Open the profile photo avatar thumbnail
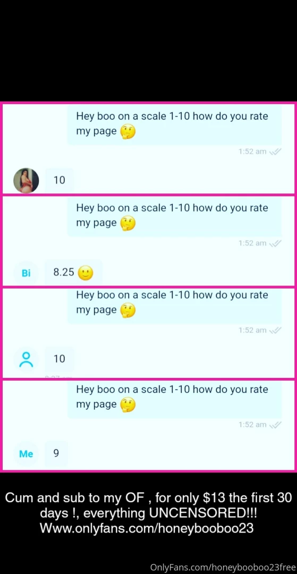 point(26,181)
